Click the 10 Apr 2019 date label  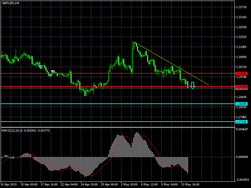point(8,185)
